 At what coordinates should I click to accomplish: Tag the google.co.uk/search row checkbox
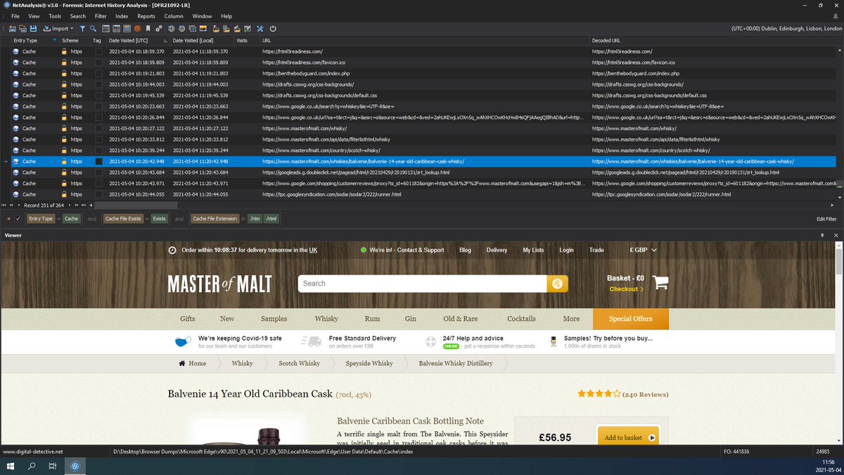(x=99, y=106)
